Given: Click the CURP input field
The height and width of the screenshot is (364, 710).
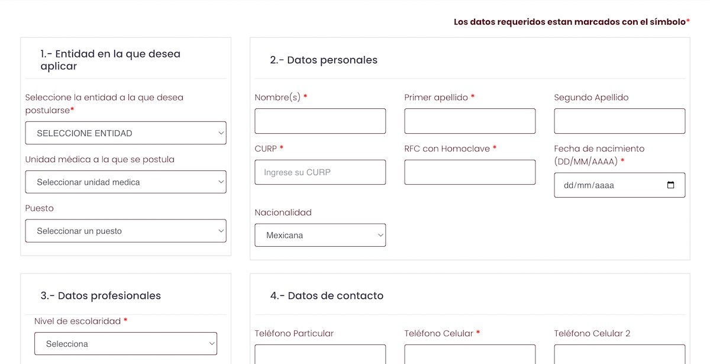Looking at the screenshot, I should point(320,172).
